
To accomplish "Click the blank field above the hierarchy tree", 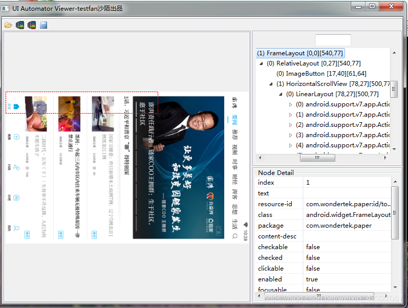I will [x=333, y=40].
